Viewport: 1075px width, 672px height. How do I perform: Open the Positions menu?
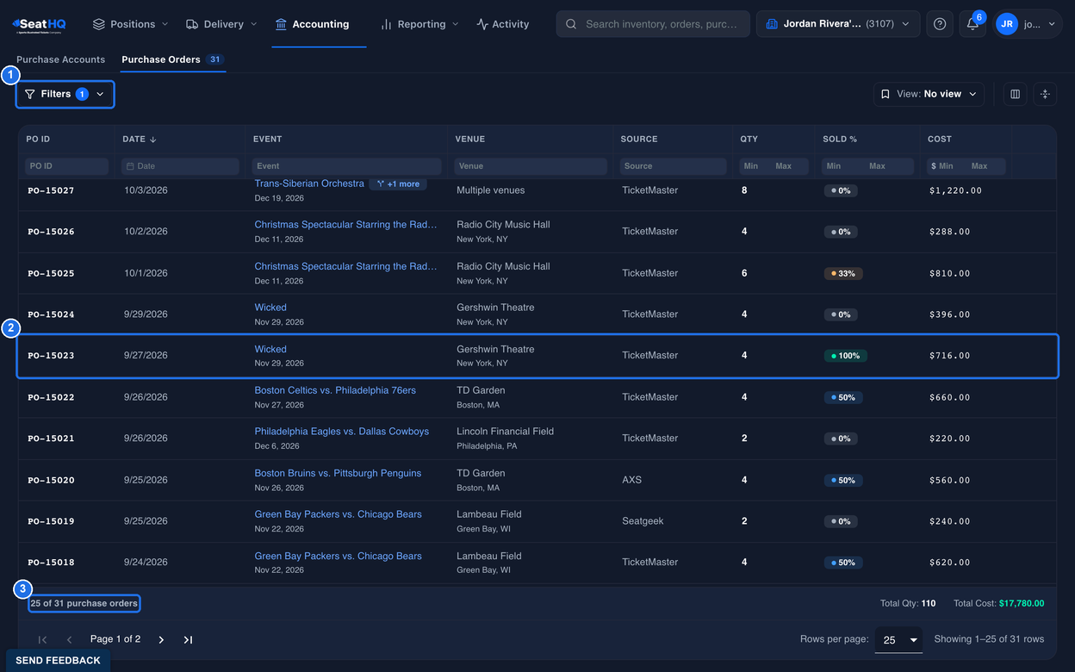[130, 24]
